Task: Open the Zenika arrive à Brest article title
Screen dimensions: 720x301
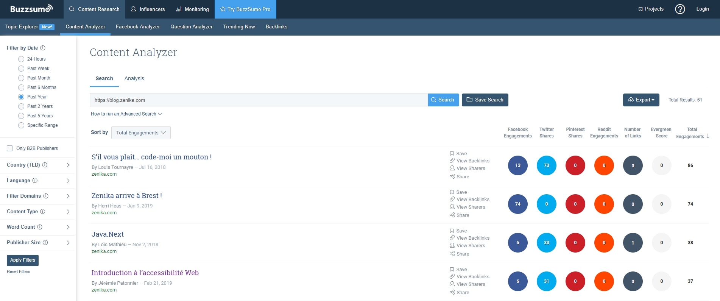Action: point(127,196)
